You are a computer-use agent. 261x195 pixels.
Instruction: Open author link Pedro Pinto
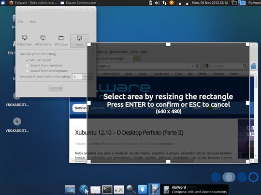101,144
